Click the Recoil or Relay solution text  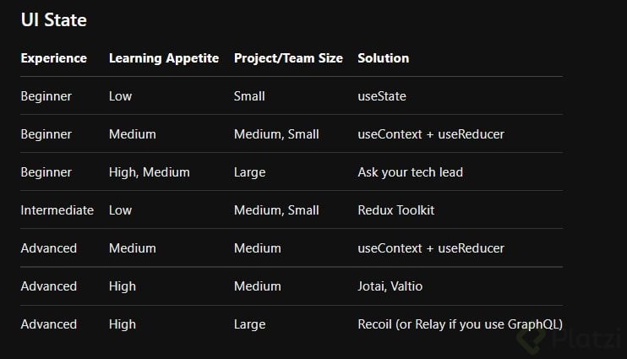click(x=460, y=324)
